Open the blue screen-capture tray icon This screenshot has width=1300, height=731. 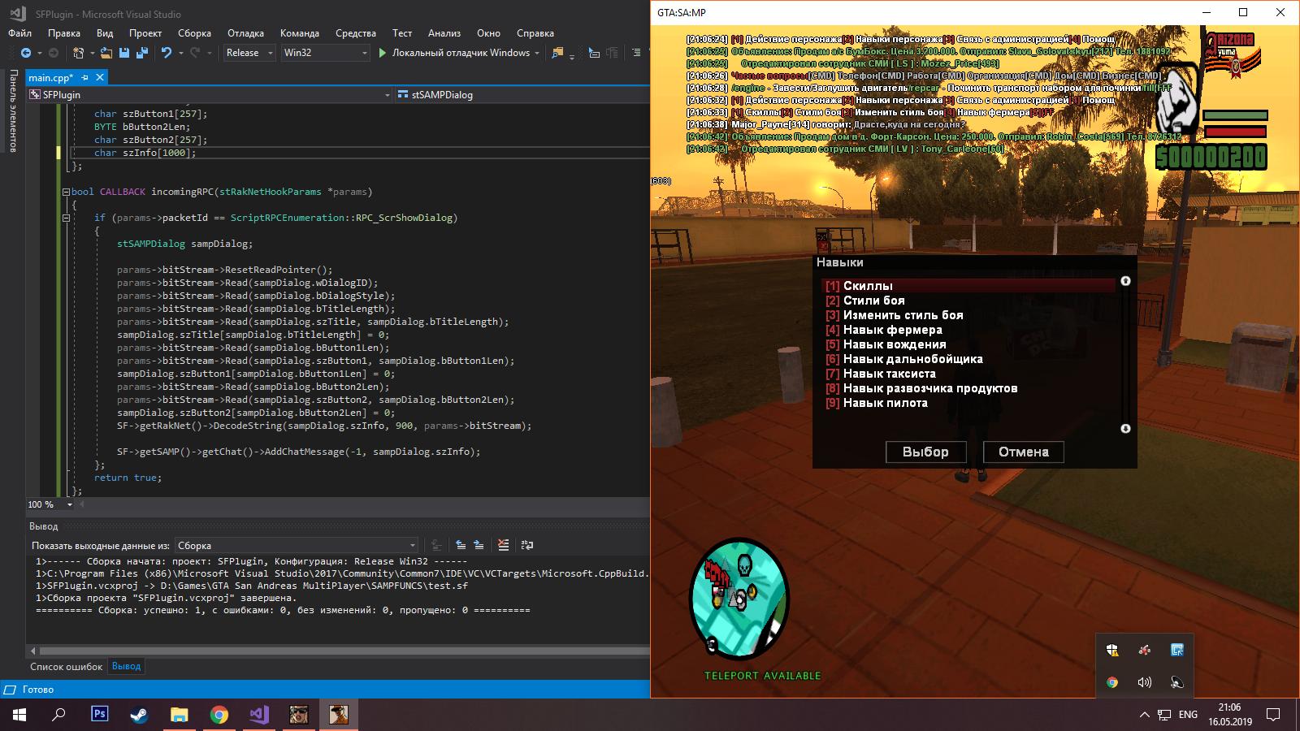[x=1177, y=650]
